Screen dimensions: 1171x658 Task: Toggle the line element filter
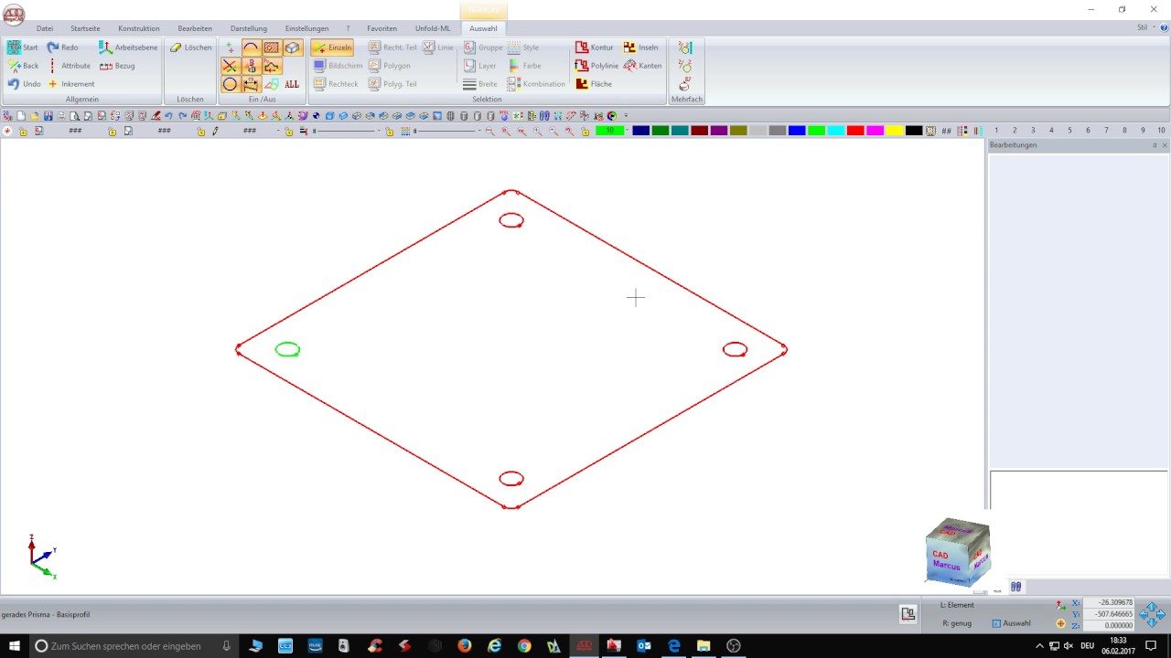(x=231, y=66)
